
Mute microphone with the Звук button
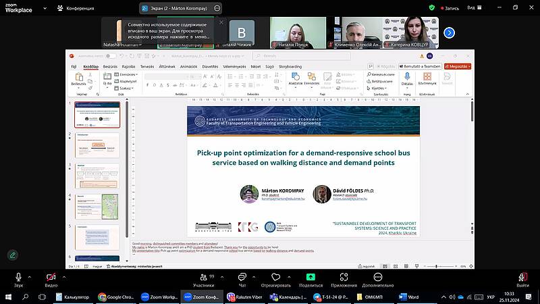click(x=18, y=280)
